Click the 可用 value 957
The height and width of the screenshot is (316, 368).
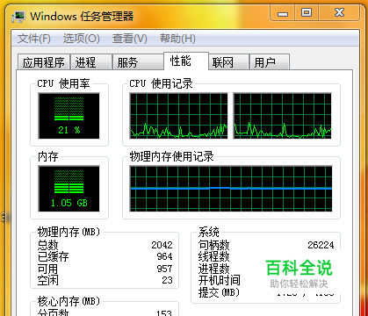click(x=165, y=269)
